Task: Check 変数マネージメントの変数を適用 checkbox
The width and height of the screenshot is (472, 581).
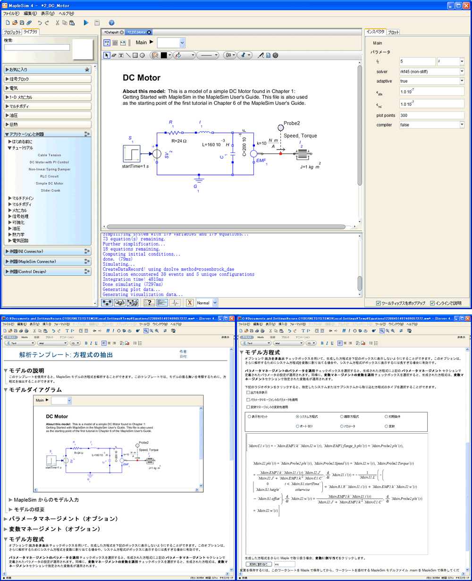Action: 249,406
